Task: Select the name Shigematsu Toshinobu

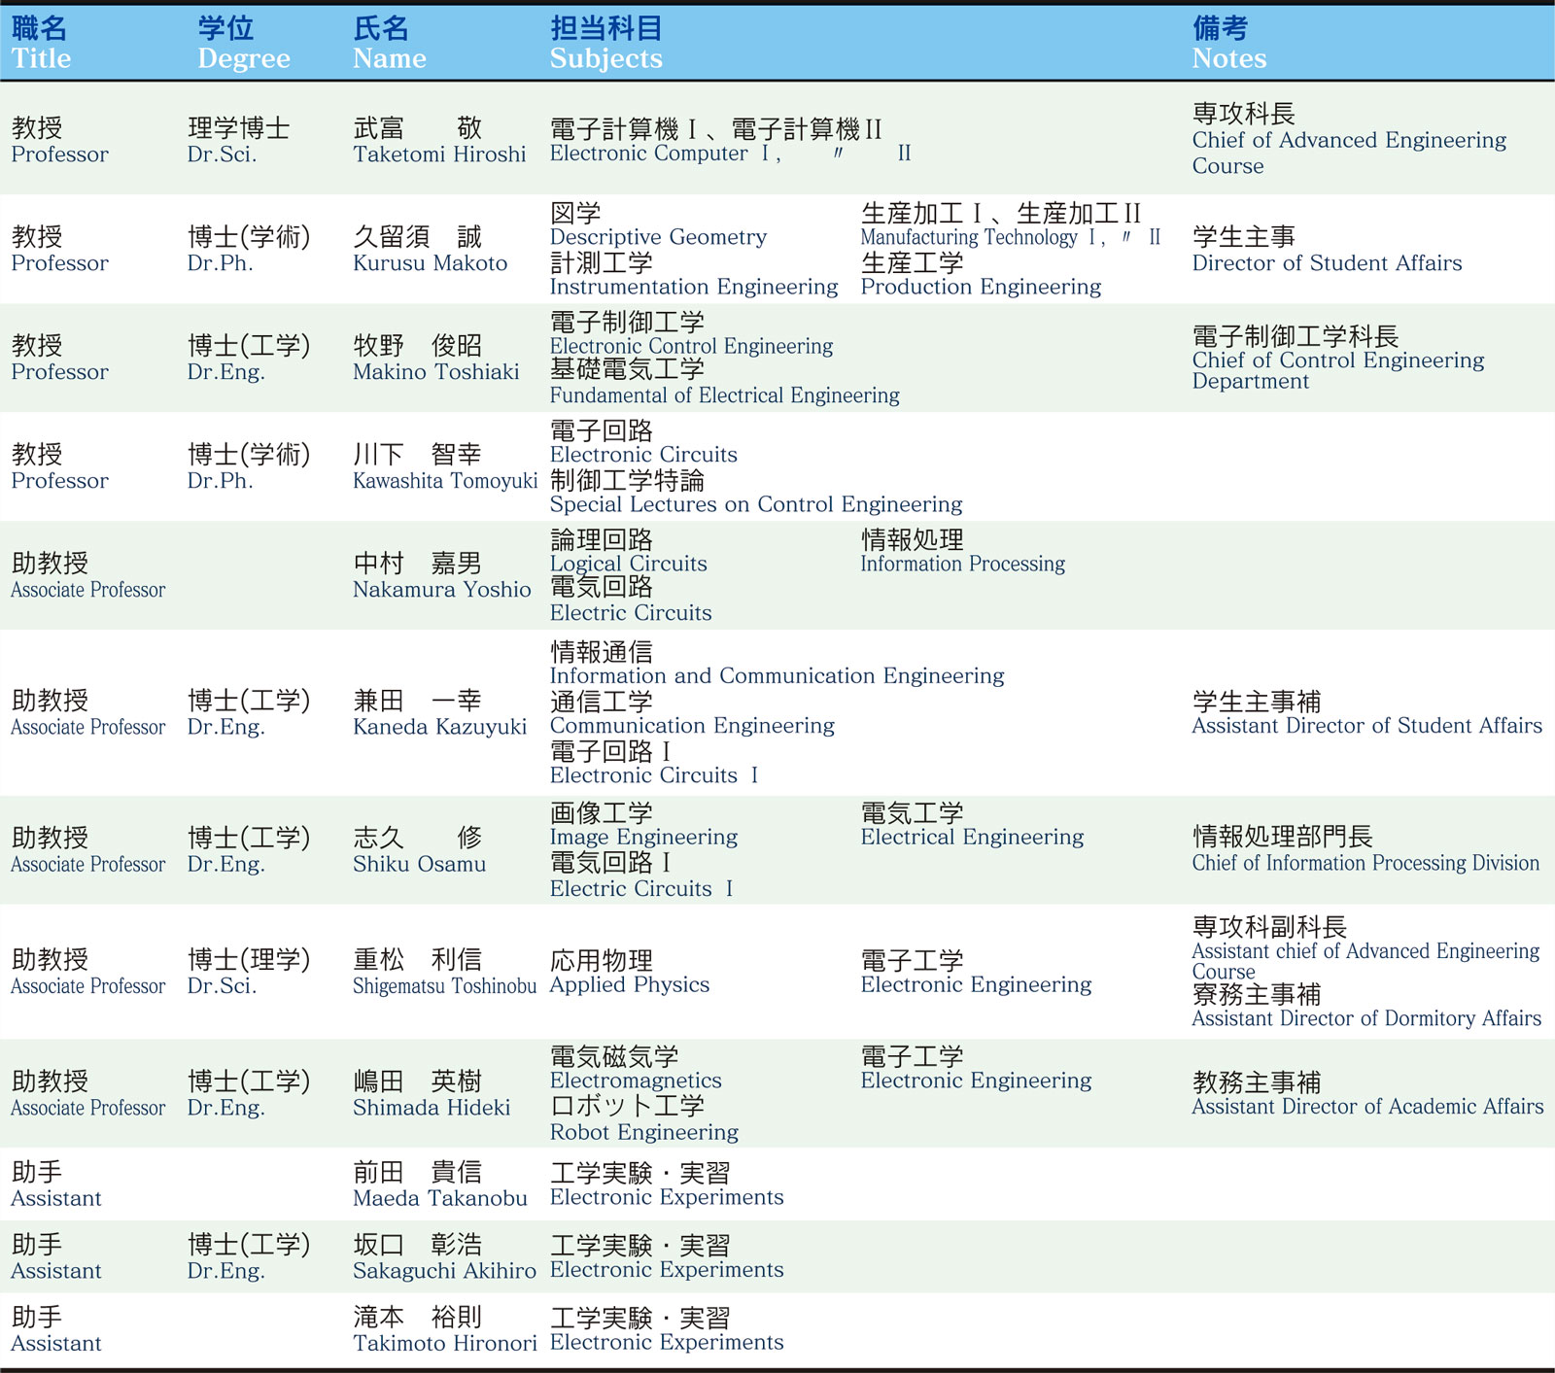Action: [x=444, y=986]
